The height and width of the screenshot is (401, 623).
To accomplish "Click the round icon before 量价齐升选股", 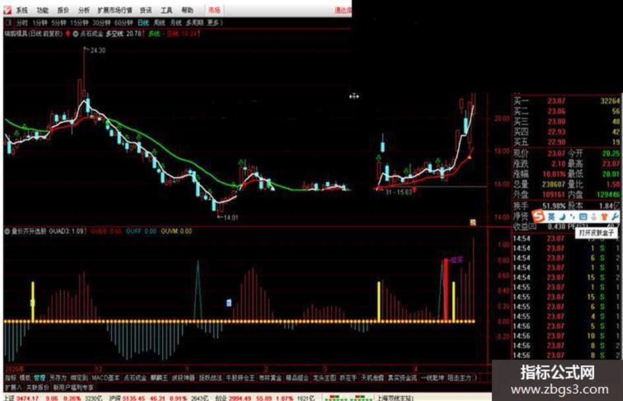I will click(x=7, y=230).
